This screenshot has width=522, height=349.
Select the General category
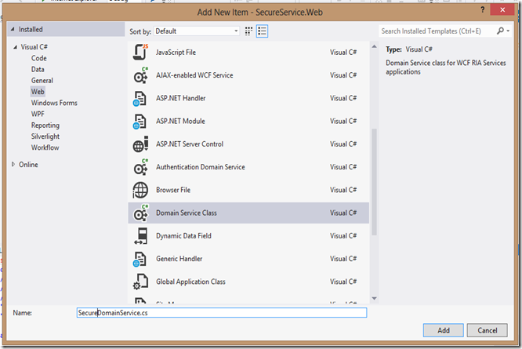click(x=42, y=81)
